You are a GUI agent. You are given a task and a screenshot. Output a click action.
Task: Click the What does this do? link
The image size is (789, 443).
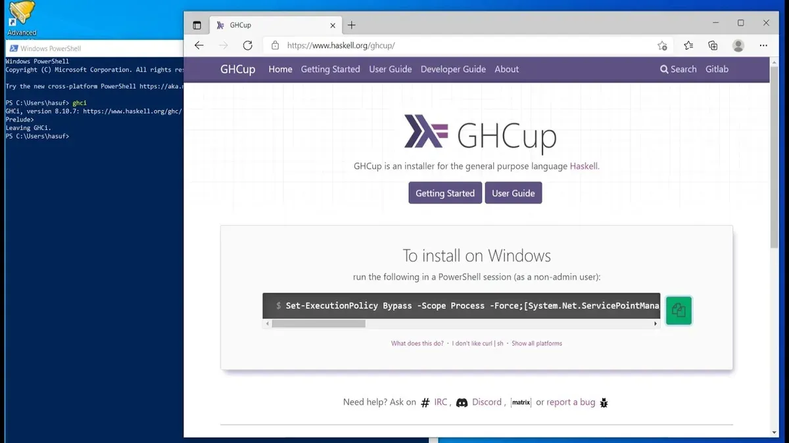418,343
